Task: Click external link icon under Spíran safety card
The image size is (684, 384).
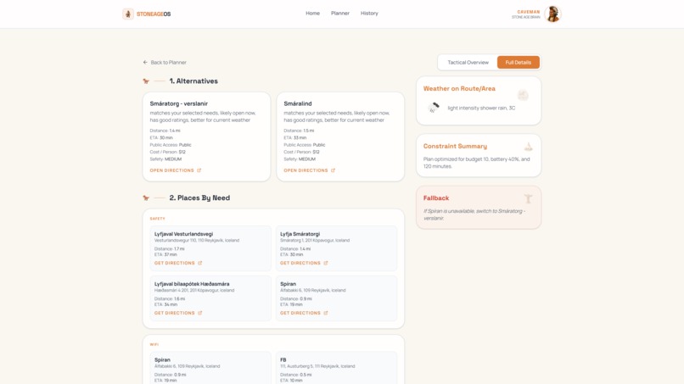Action: point(325,313)
